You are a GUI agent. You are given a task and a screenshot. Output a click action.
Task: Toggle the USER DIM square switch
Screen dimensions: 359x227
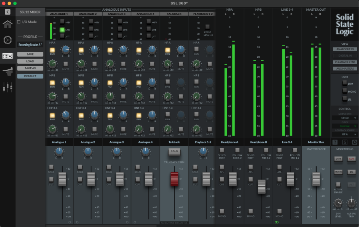pos(345,83)
